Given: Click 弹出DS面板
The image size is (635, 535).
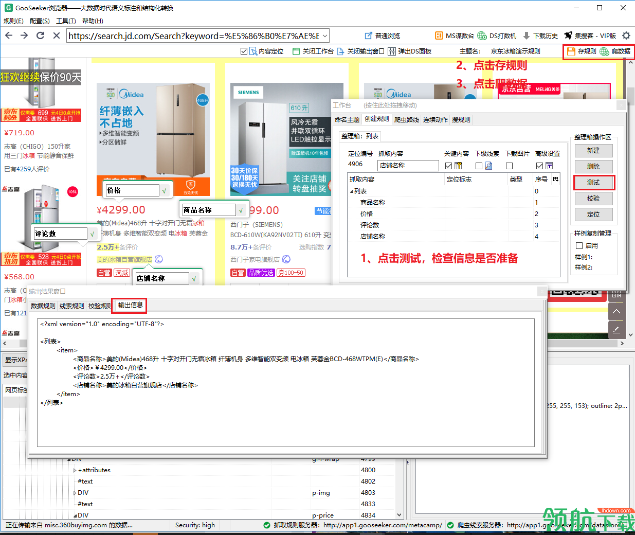Looking at the screenshot, I should click(410, 51).
